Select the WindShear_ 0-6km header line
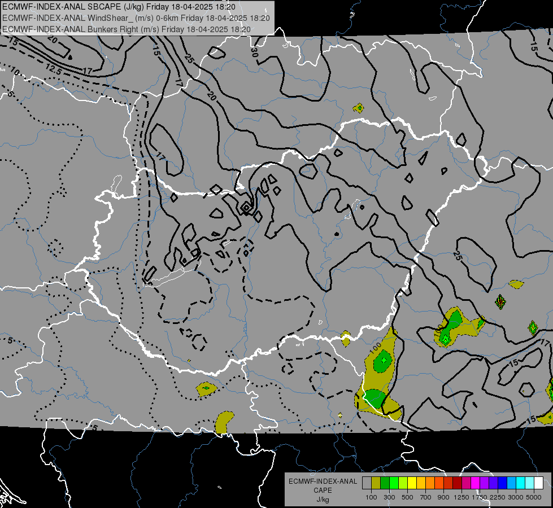This screenshot has height=508, width=553. click(x=136, y=18)
